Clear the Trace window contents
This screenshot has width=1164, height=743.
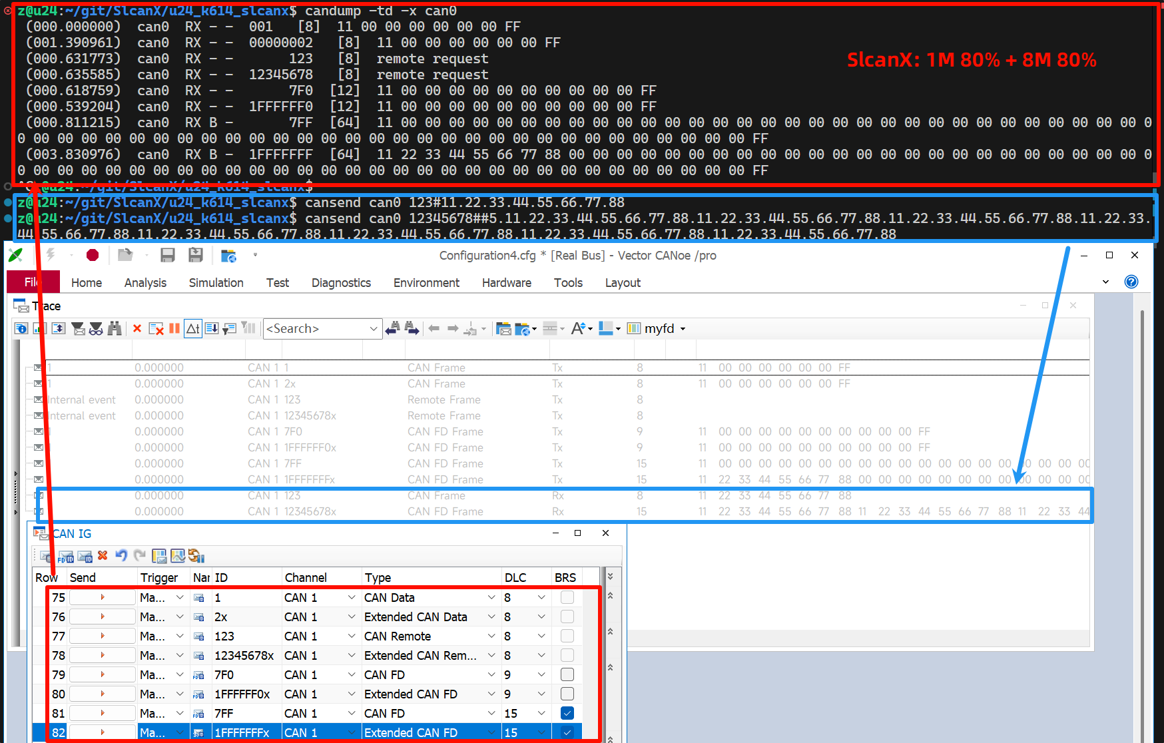(x=156, y=328)
